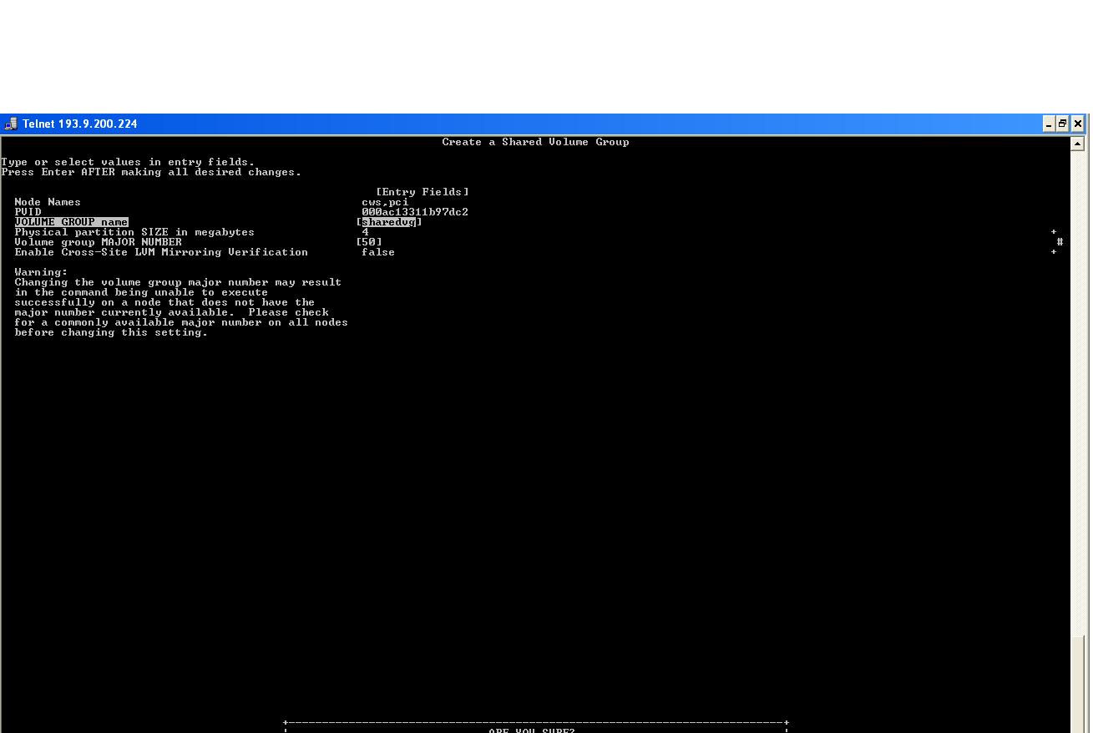Click the Telnet 193.9.200.224 title bar text
The width and height of the screenshot is (1093, 733).
[x=80, y=124]
